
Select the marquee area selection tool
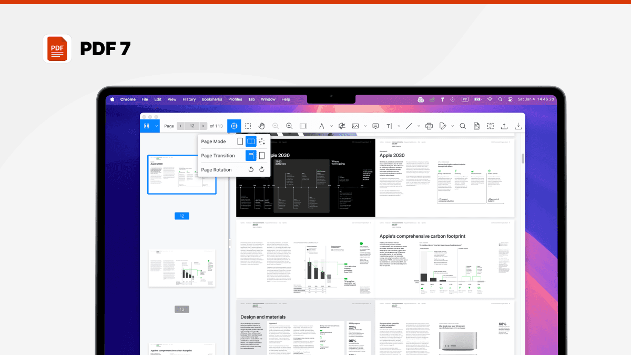pyautogui.click(x=248, y=126)
